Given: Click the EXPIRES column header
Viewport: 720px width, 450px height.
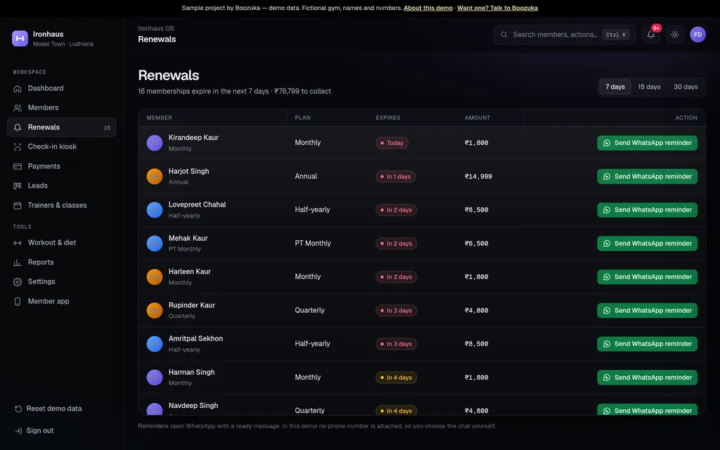Looking at the screenshot, I should point(388,118).
